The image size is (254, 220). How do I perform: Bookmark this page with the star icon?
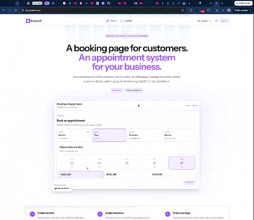click(x=183, y=10)
